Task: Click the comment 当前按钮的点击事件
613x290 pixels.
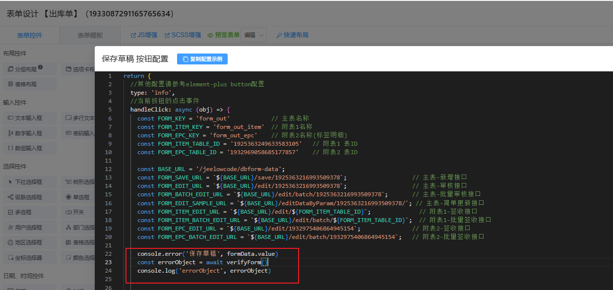Action: [x=165, y=101]
